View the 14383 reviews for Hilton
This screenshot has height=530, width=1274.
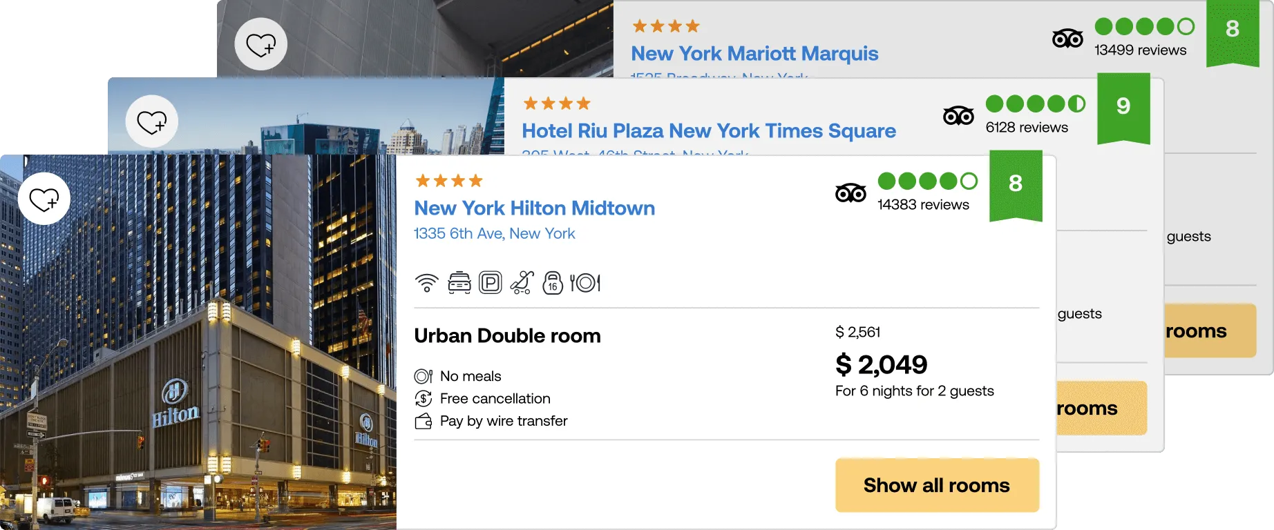[x=923, y=205]
